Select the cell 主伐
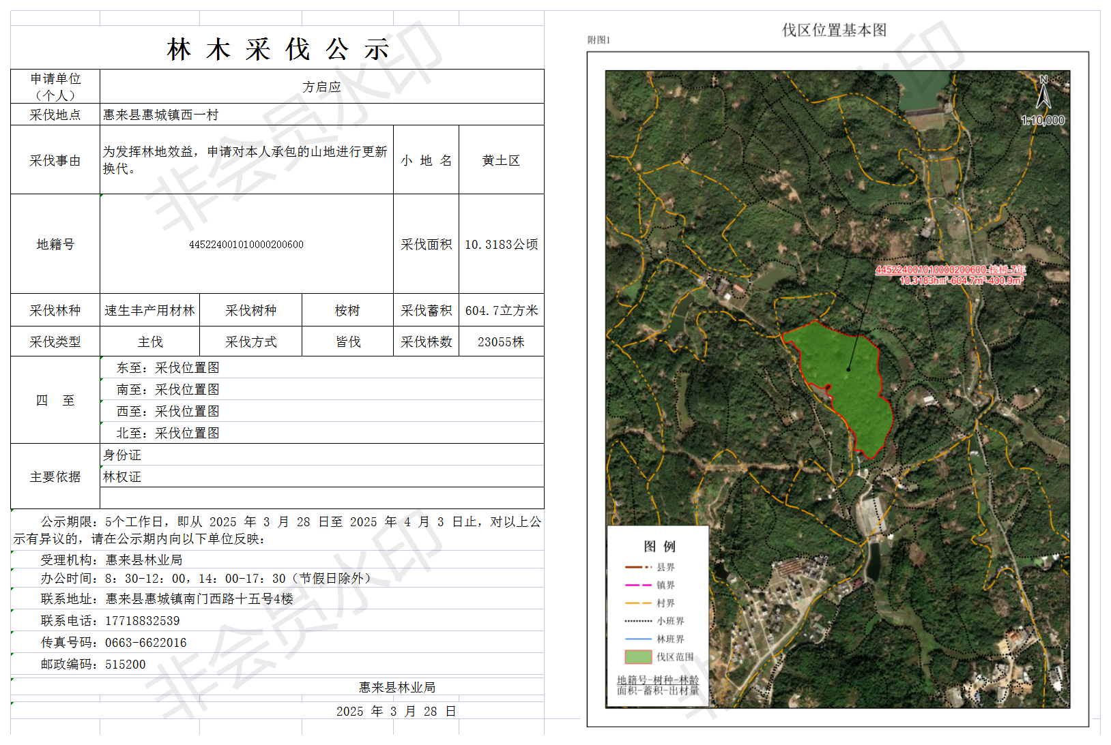Screen dimensions: 1111x745 pos(150,341)
